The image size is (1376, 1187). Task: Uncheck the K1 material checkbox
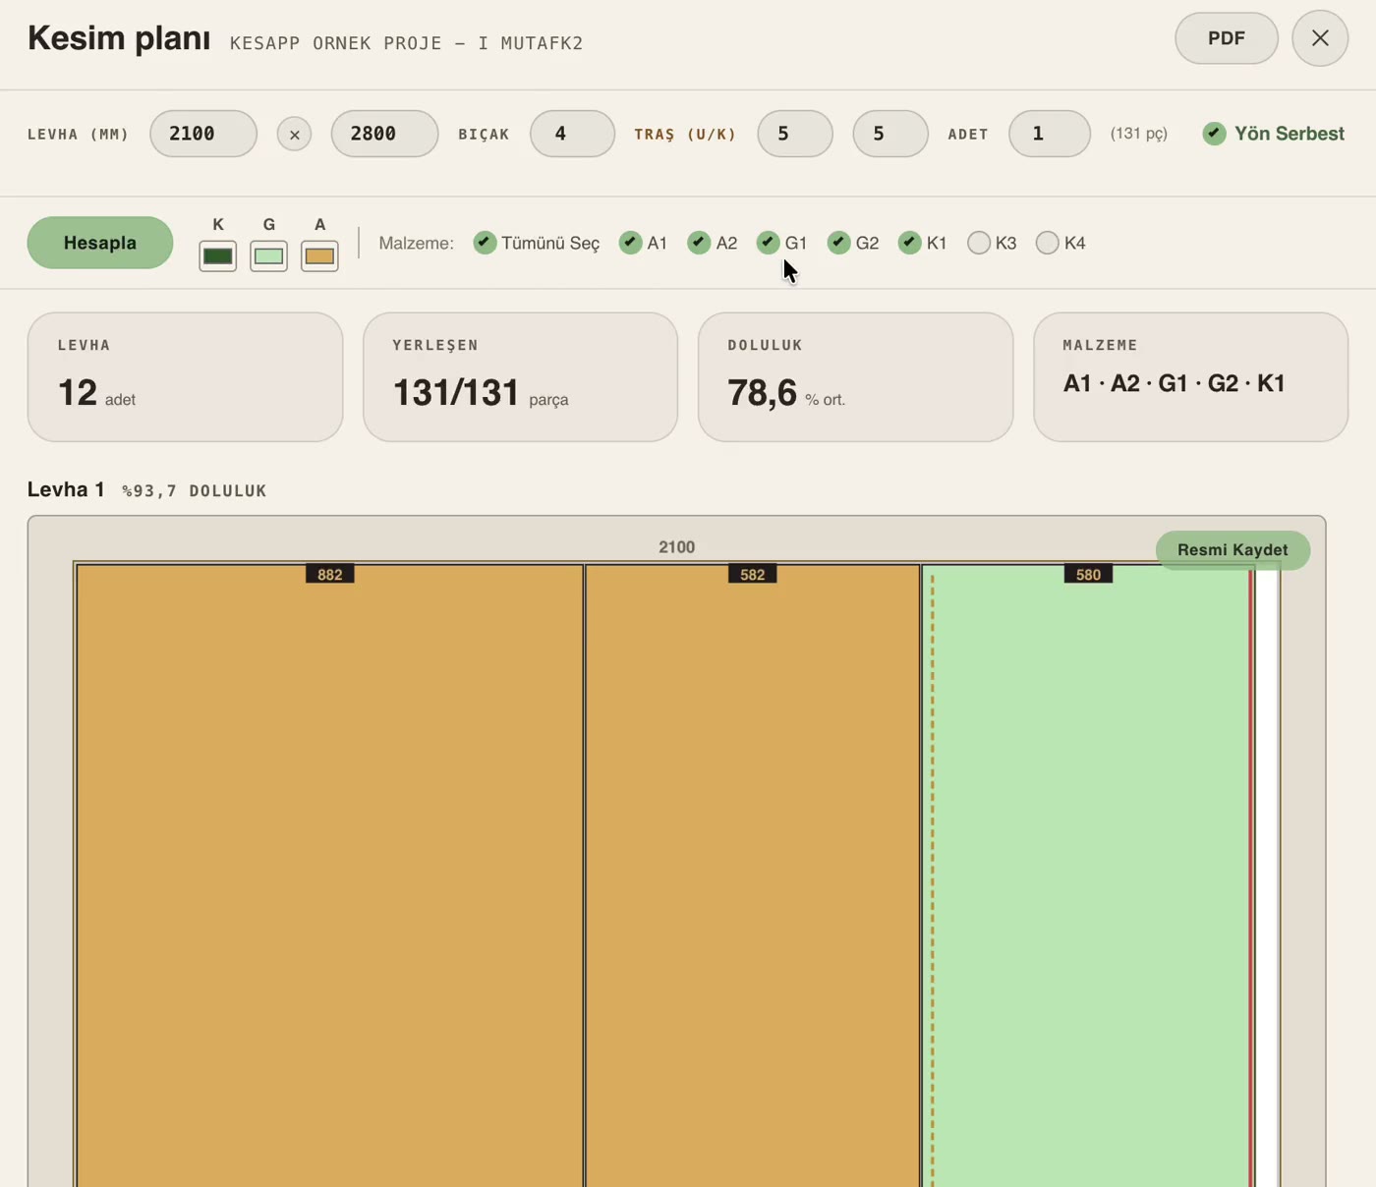(909, 243)
